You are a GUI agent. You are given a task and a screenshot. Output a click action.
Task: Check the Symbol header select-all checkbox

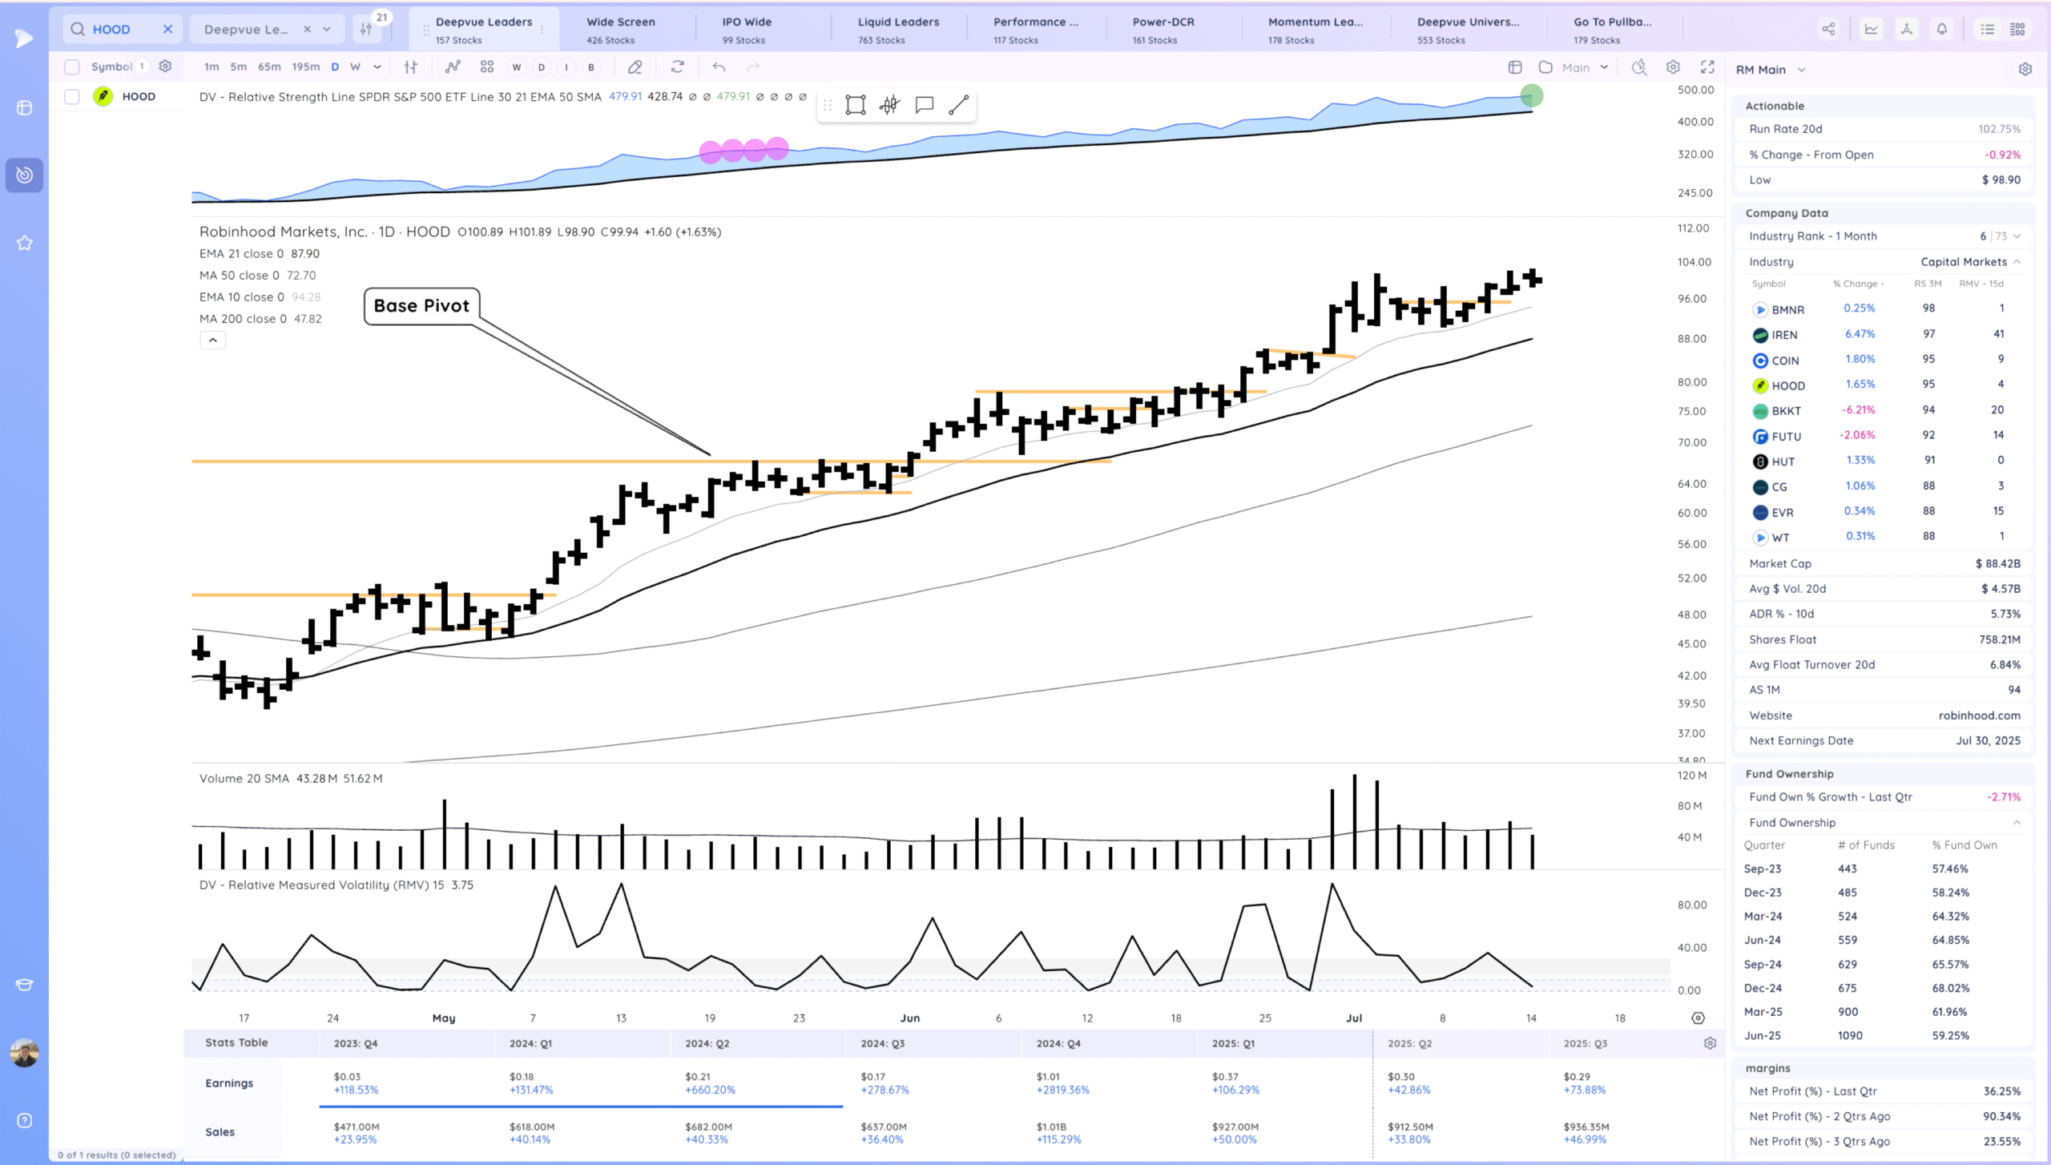(x=72, y=67)
